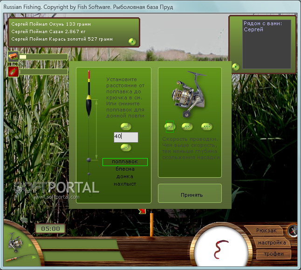This screenshot has height=270, width=301.
Task: Select the medium retrieve speed button
Action: pyautogui.click(x=187, y=126)
